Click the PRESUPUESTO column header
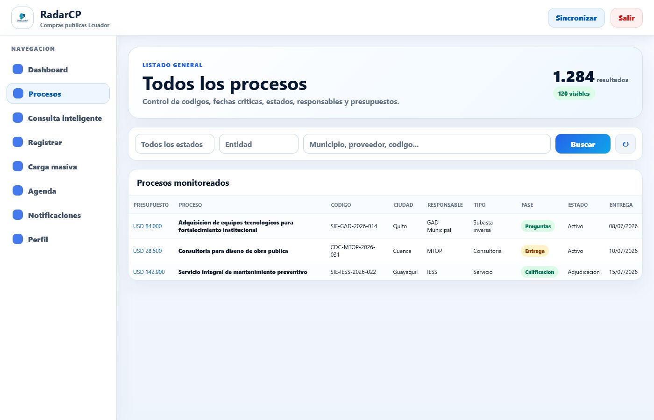 151,205
